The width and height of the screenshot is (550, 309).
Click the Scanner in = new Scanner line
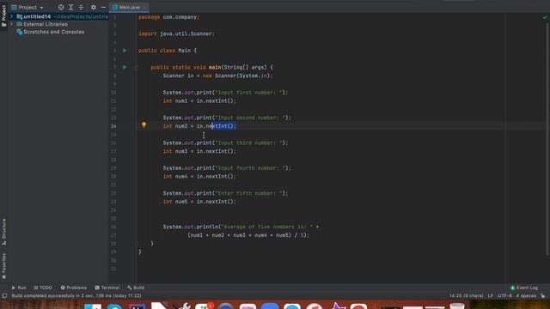217,76
